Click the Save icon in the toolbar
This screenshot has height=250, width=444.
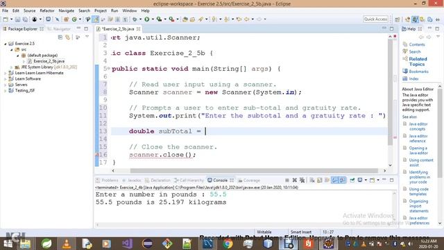click(x=17, y=19)
